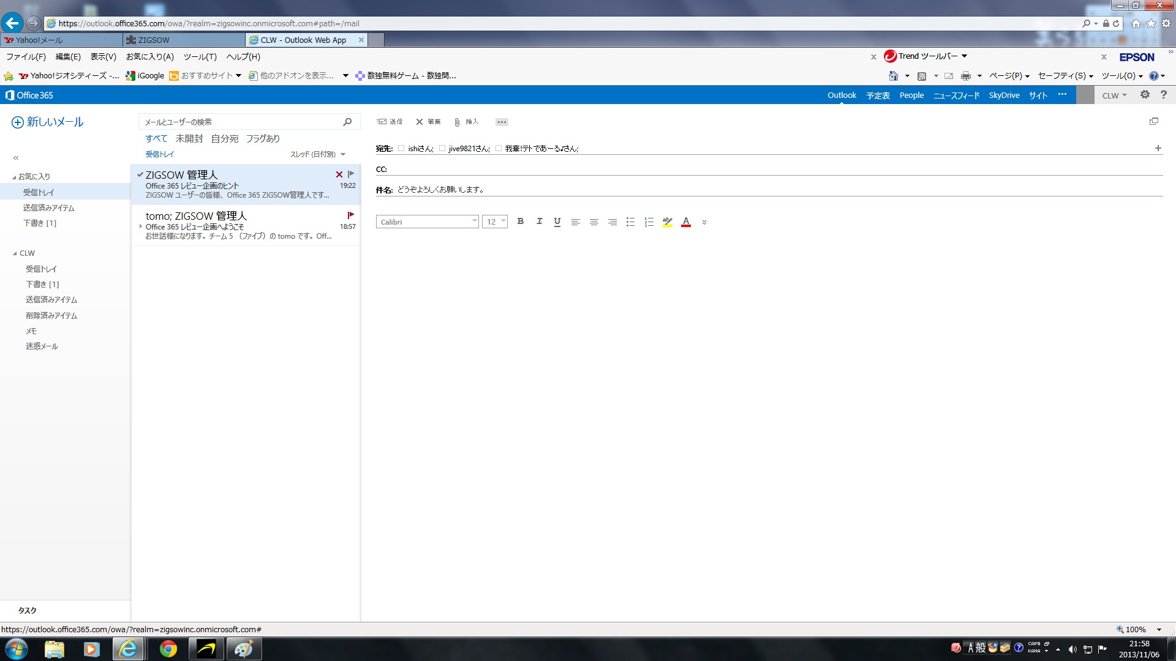1176x661 pixels.
Task: Toggle italic formatting
Action: point(539,222)
